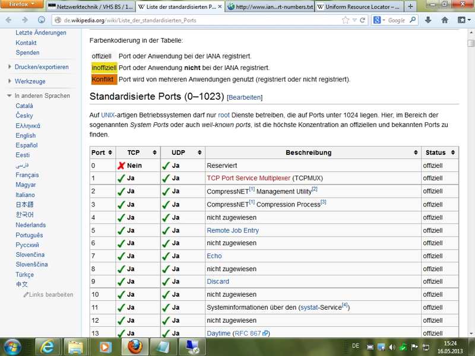Open the URL history dropdown arrow

[x=354, y=20]
